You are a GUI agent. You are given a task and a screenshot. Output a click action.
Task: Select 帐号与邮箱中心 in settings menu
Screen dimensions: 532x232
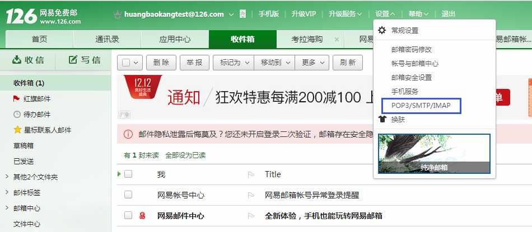pyautogui.click(x=415, y=63)
